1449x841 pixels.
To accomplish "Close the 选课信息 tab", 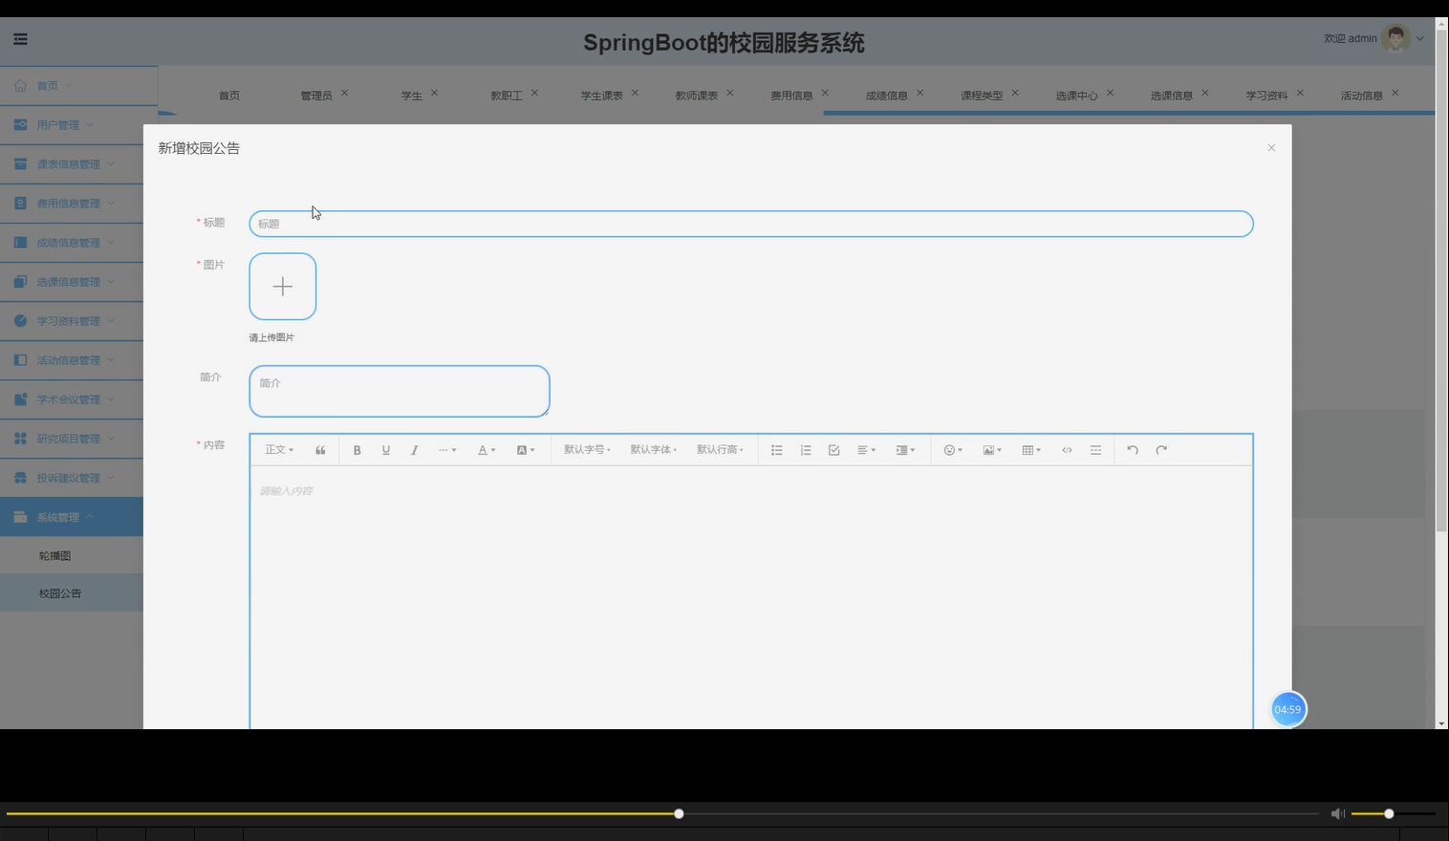I will point(1205,93).
